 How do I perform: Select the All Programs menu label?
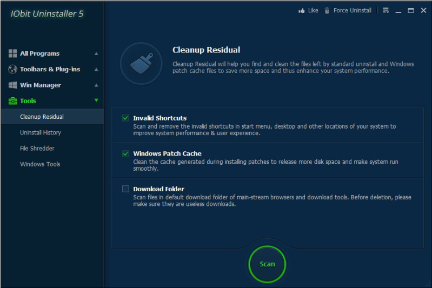point(39,53)
